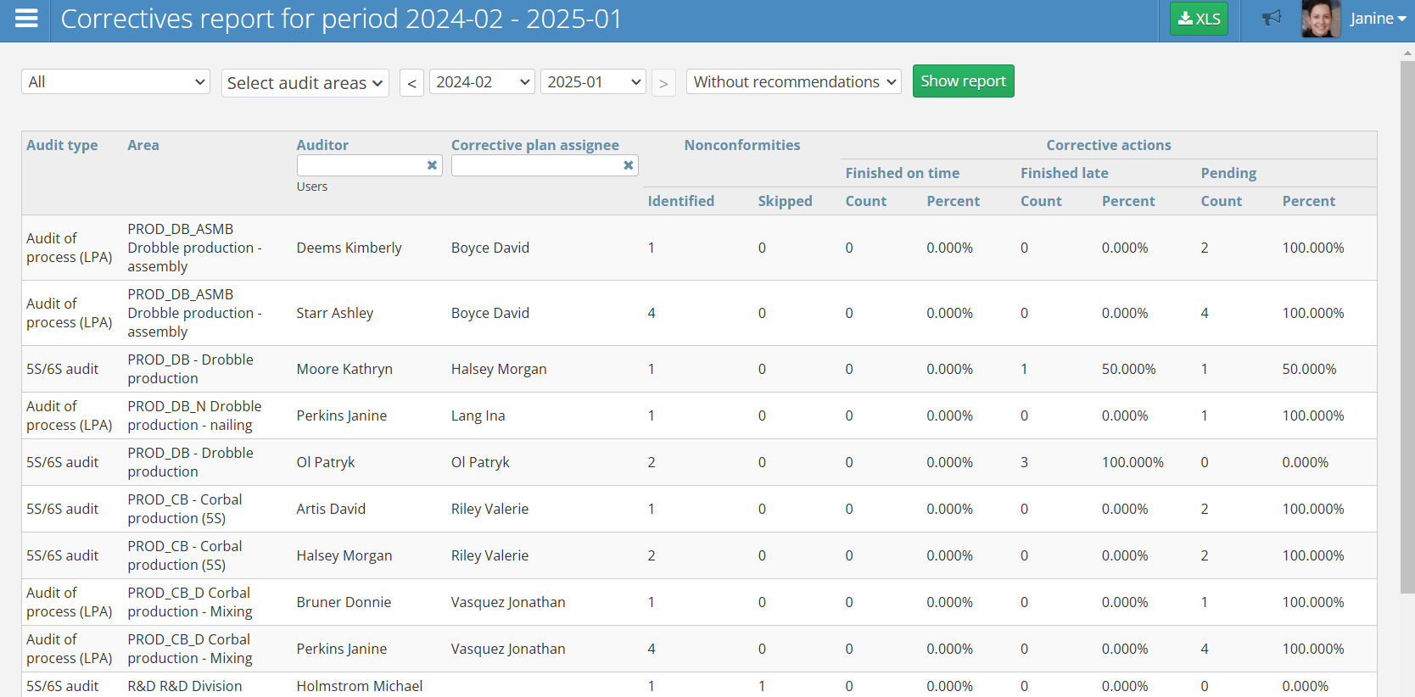Viewport: 1415px width, 697px height.
Task: Open the 2025-01 end period dropdown
Action: coord(593,82)
